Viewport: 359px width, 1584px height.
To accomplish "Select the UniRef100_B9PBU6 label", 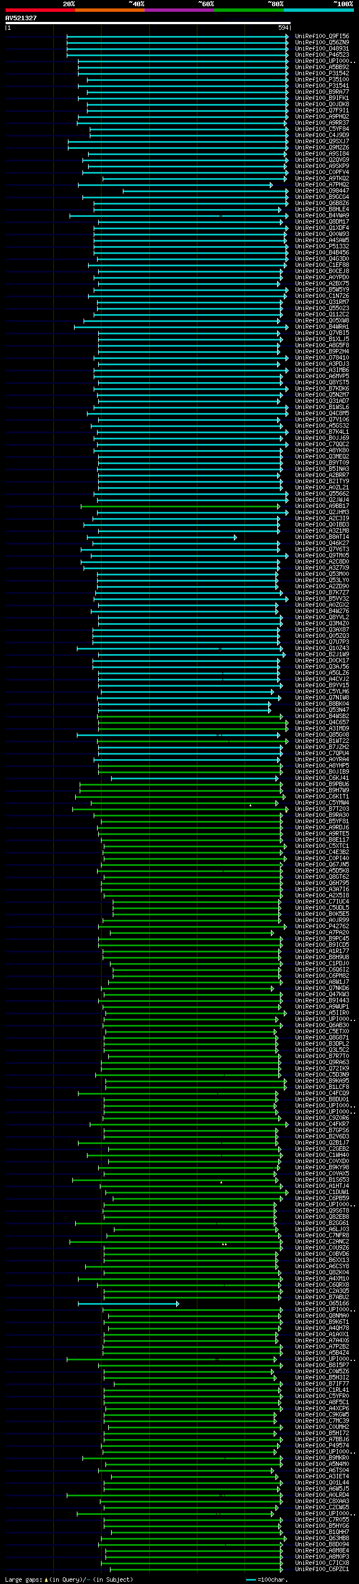I will [x=322, y=784].
